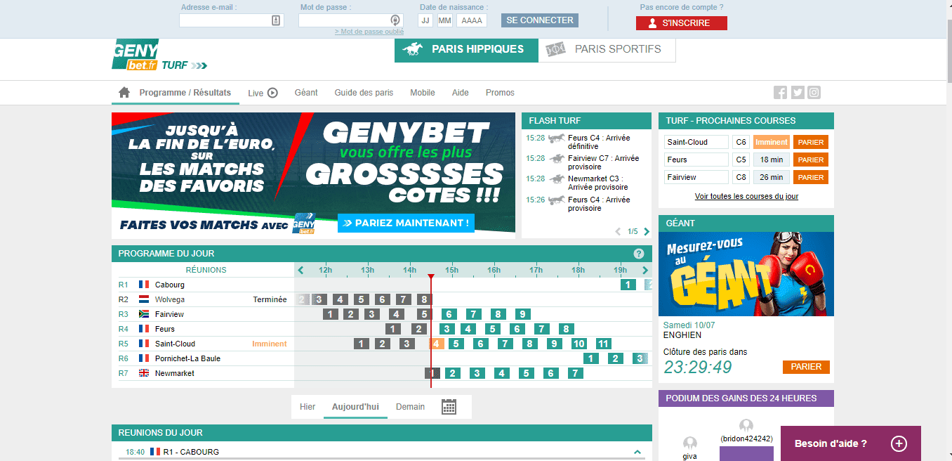Focus the JJ birth day field
Image resolution: width=952 pixels, height=461 pixels.
(425, 20)
